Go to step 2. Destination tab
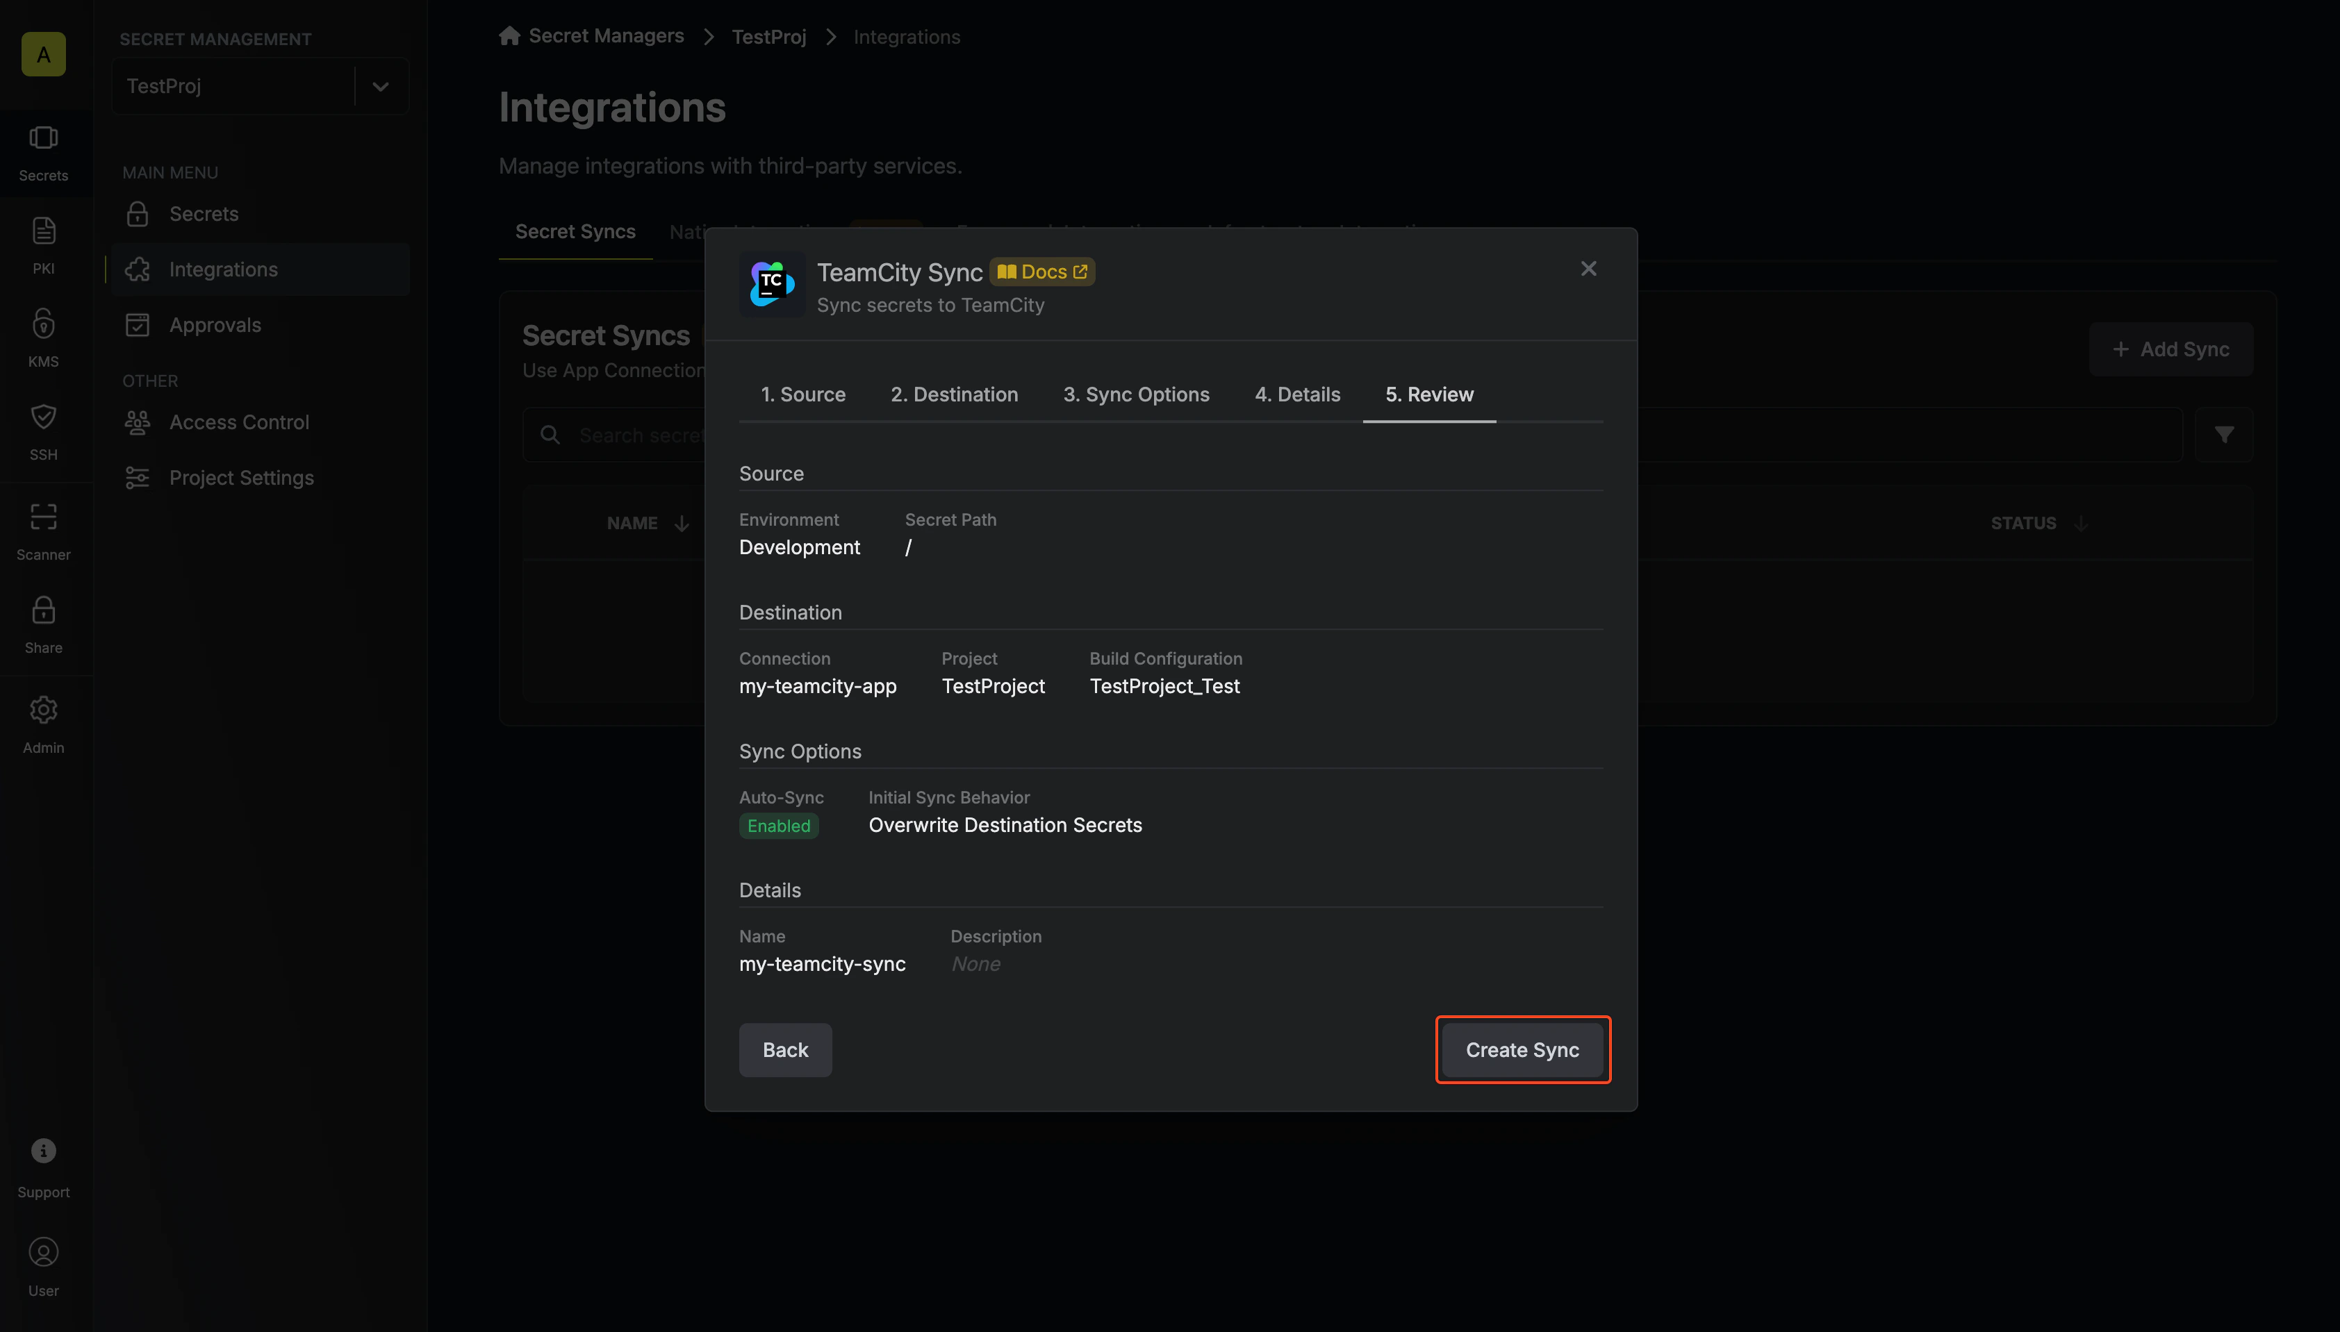Screen dimensions: 2340x1332 click(955, 394)
